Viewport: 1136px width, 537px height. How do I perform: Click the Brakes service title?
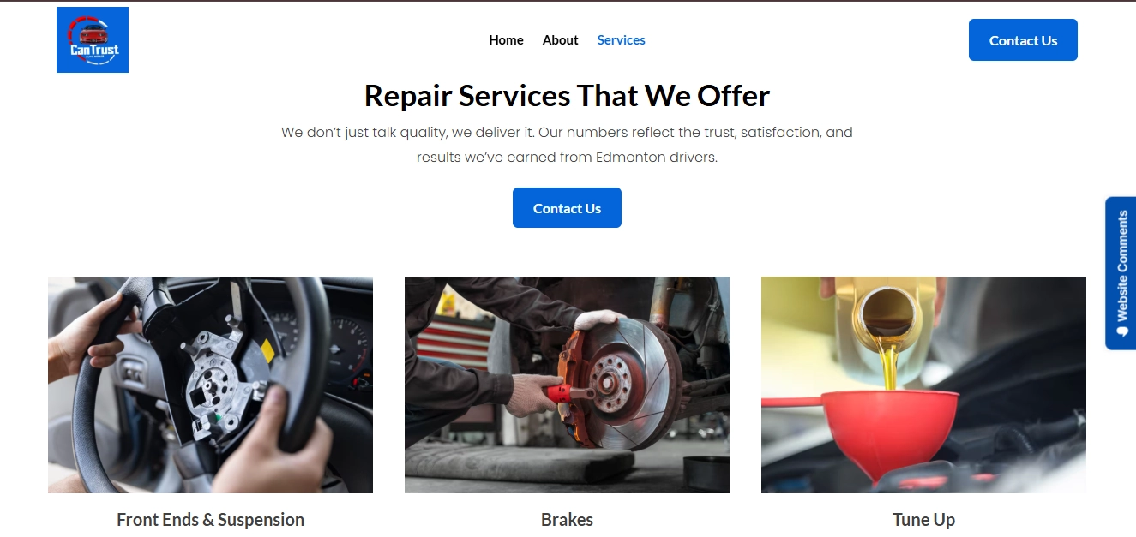click(x=567, y=520)
